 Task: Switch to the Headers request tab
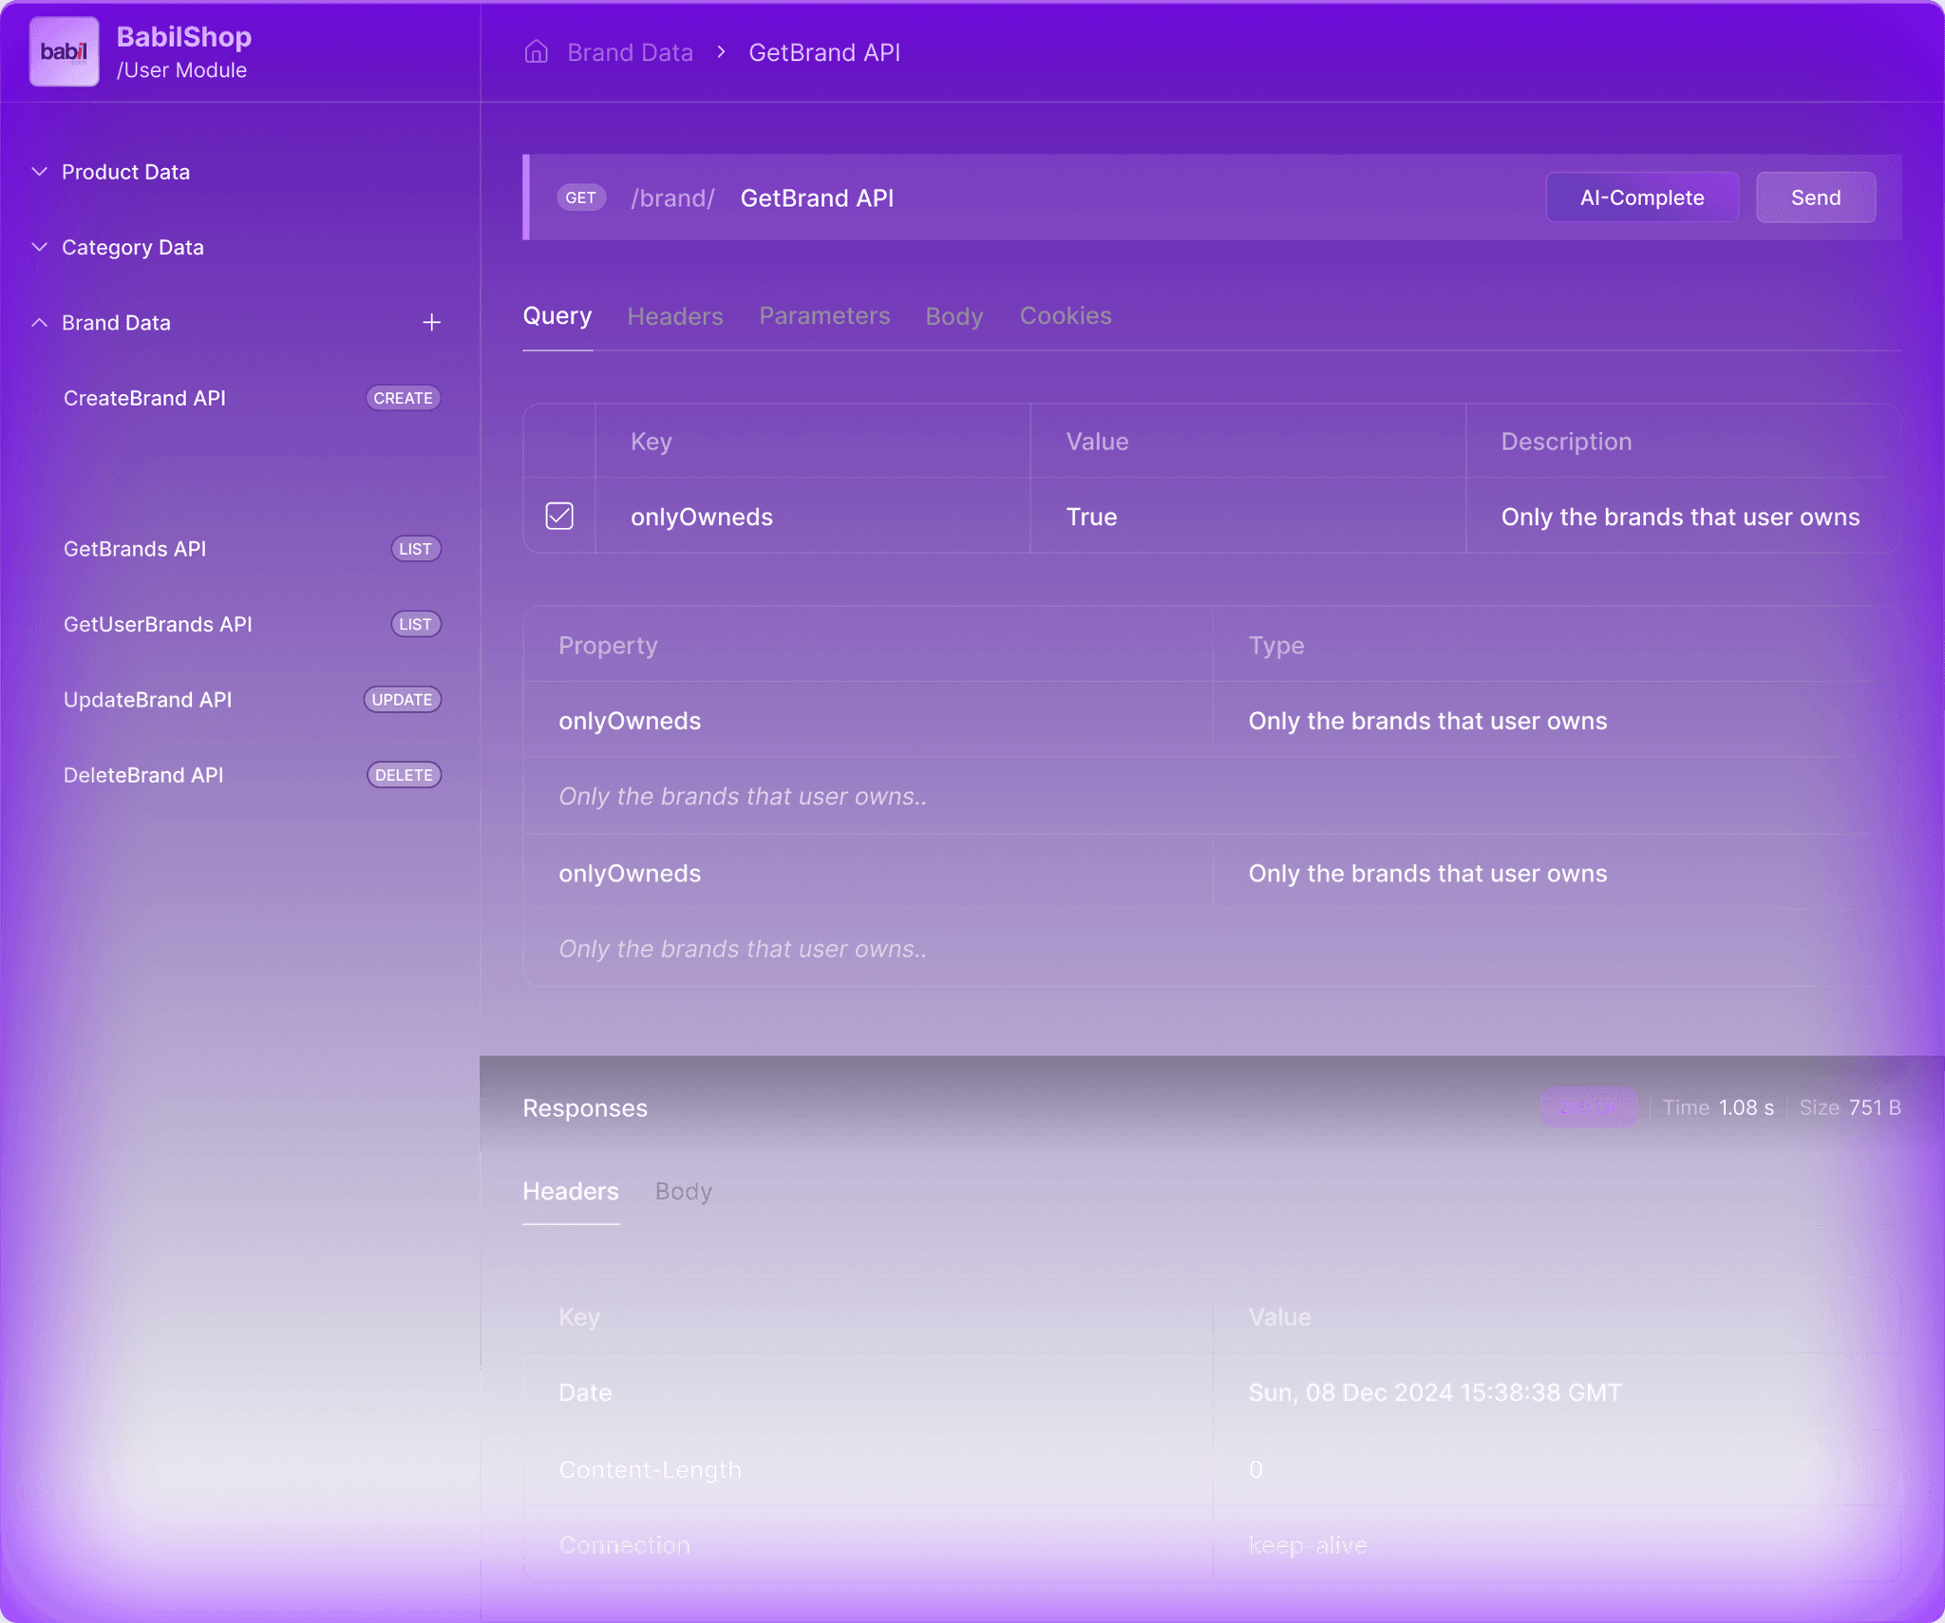pyautogui.click(x=674, y=316)
